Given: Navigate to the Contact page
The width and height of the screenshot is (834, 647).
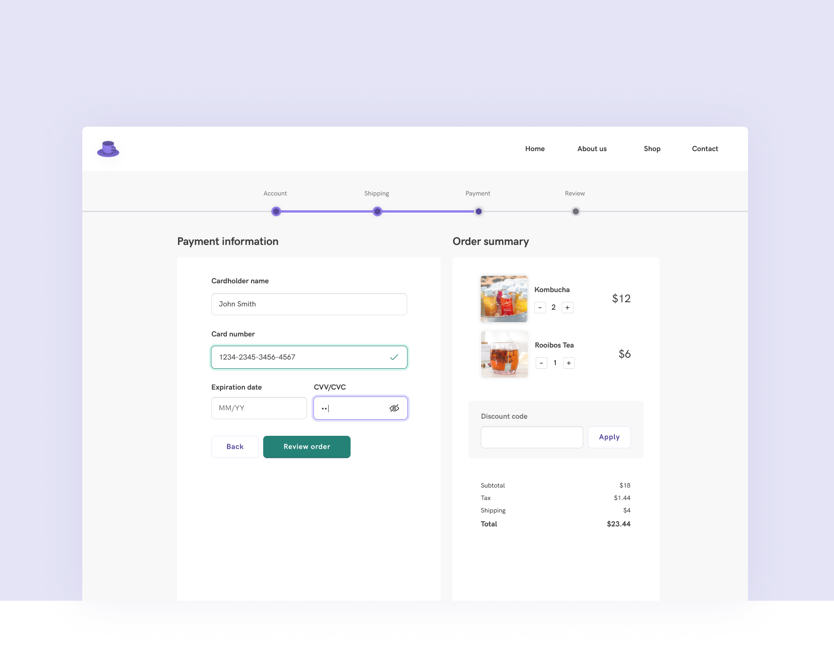Looking at the screenshot, I should pyautogui.click(x=705, y=149).
